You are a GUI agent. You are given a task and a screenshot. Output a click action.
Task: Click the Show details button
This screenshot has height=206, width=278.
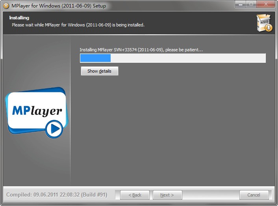pyautogui.click(x=99, y=71)
